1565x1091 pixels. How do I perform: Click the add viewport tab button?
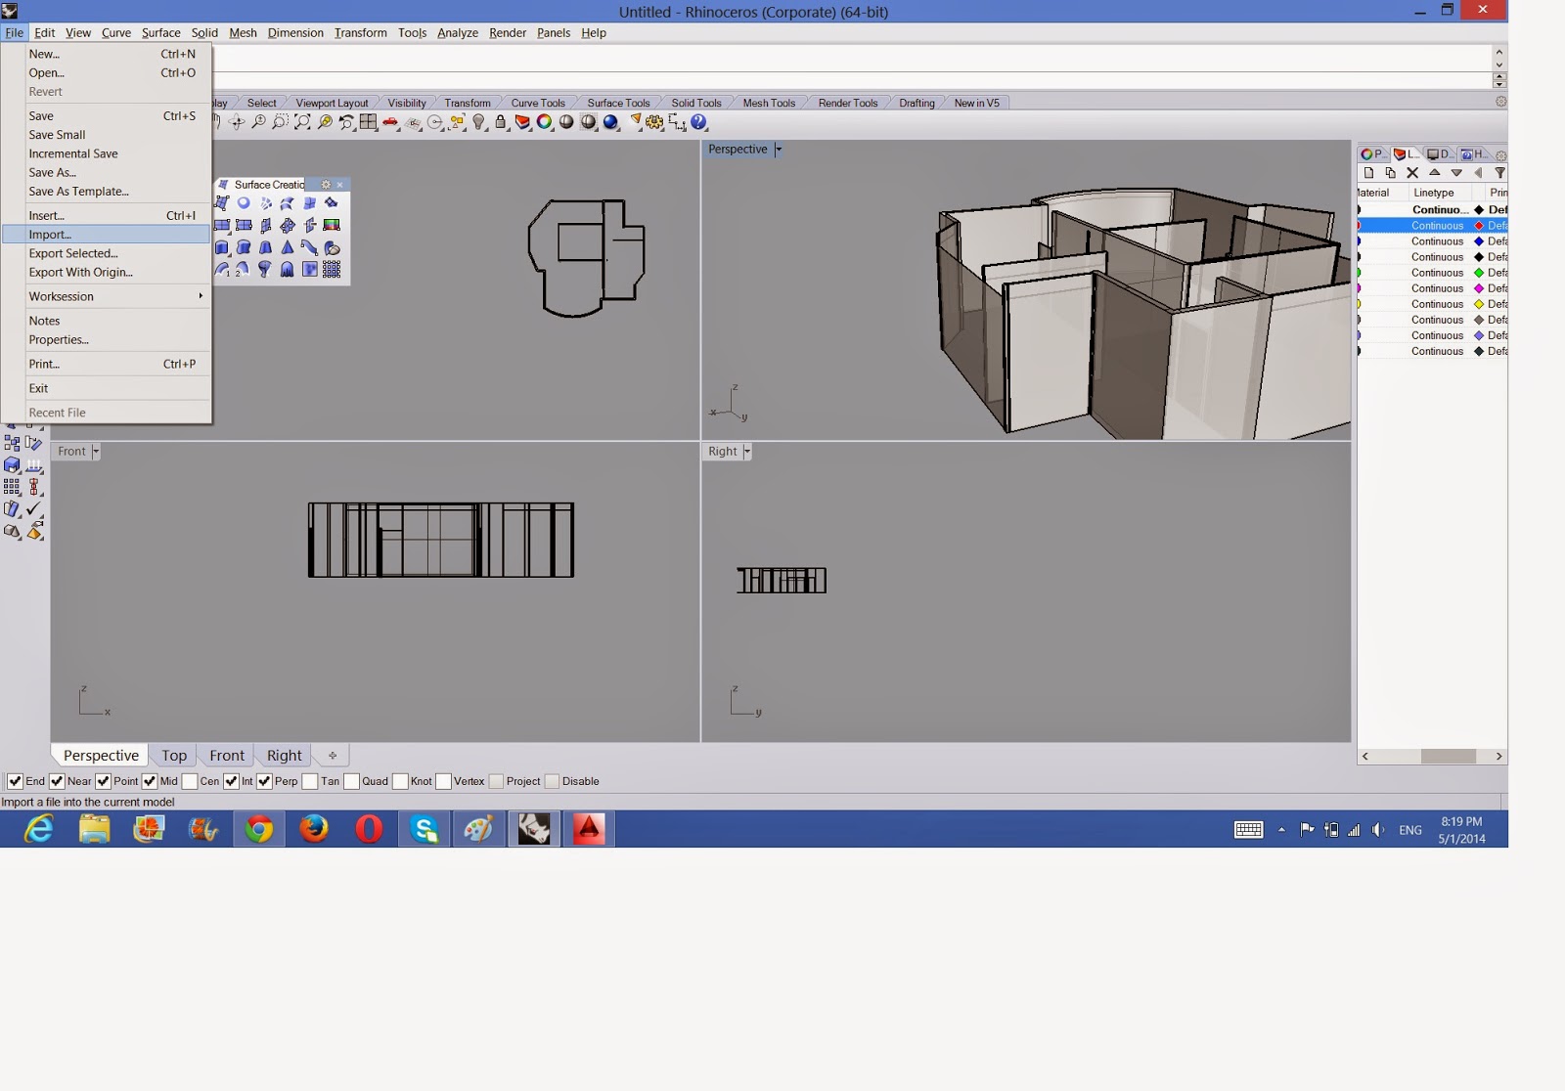[x=333, y=756]
